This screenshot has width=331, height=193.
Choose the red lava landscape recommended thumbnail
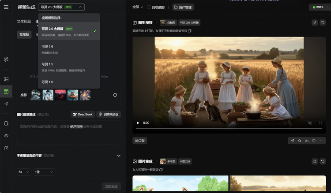click(60, 95)
